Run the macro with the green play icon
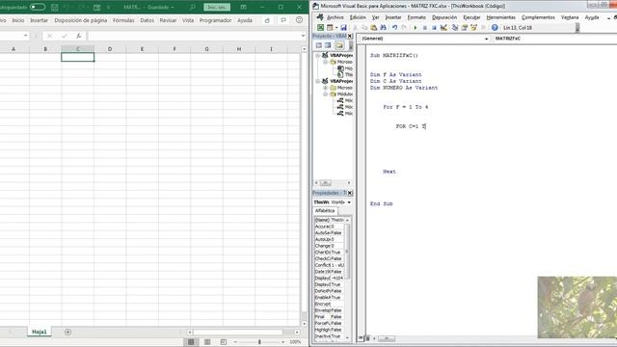This screenshot has width=617, height=347. (416, 28)
